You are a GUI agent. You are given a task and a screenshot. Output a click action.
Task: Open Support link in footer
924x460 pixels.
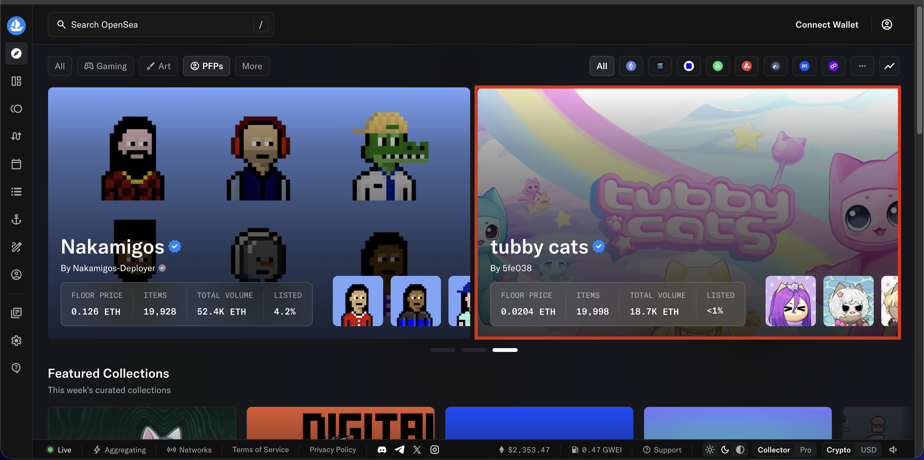click(662, 450)
